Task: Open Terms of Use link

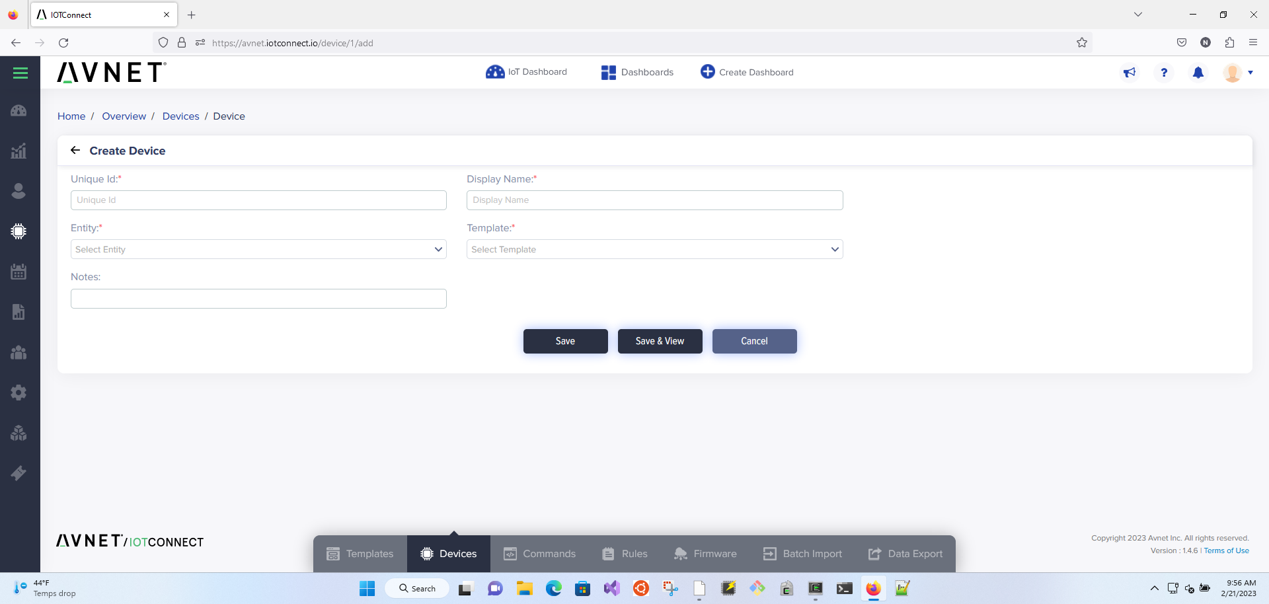Action: click(x=1226, y=550)
